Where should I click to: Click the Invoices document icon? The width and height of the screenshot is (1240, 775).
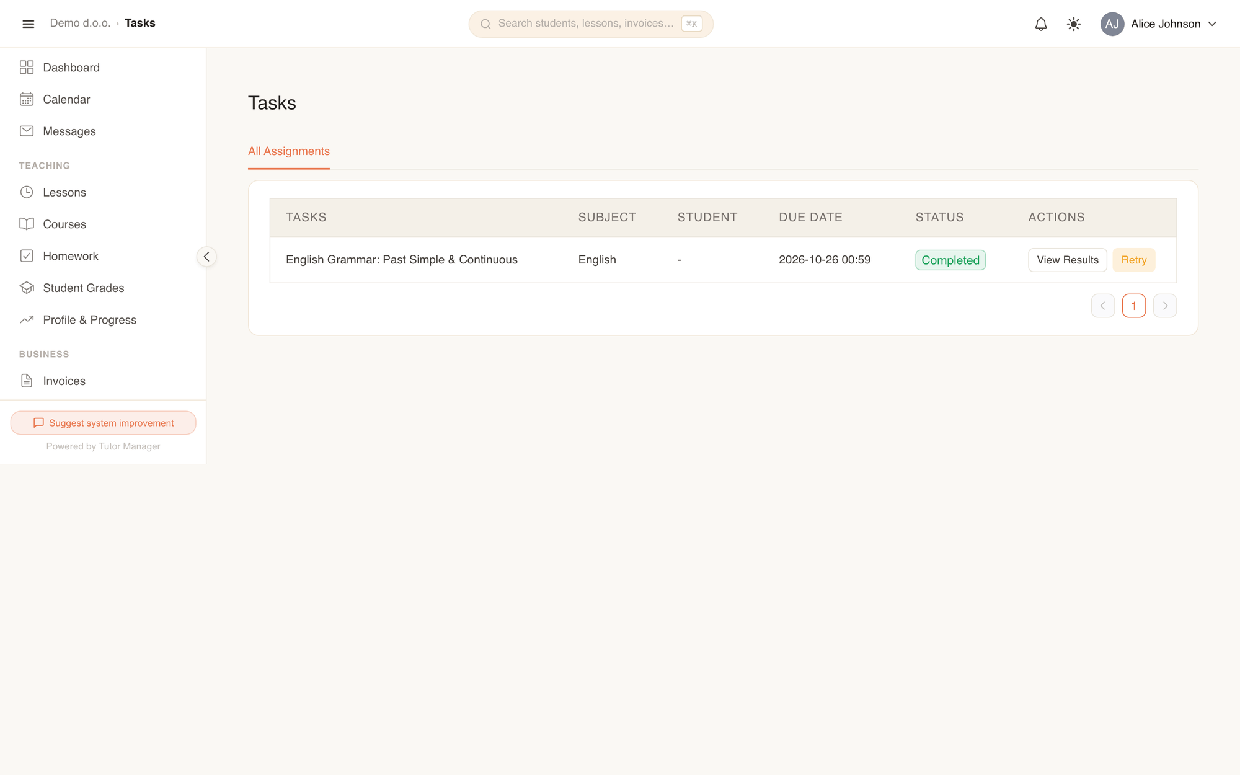pos(27,381)
